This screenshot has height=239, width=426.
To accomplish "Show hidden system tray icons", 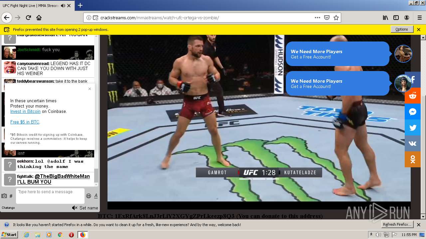I will pyautogui.click(x=371, y=235).
